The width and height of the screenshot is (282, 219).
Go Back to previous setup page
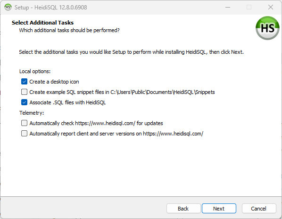coord(183,209)
